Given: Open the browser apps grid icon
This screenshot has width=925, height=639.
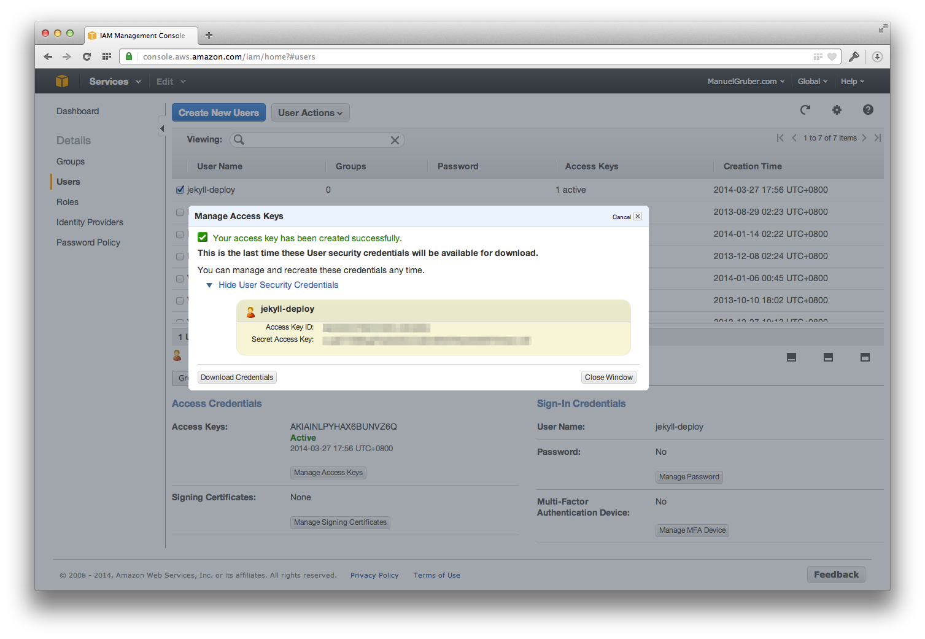Looking at the screenshot, I should coord(107,56).
